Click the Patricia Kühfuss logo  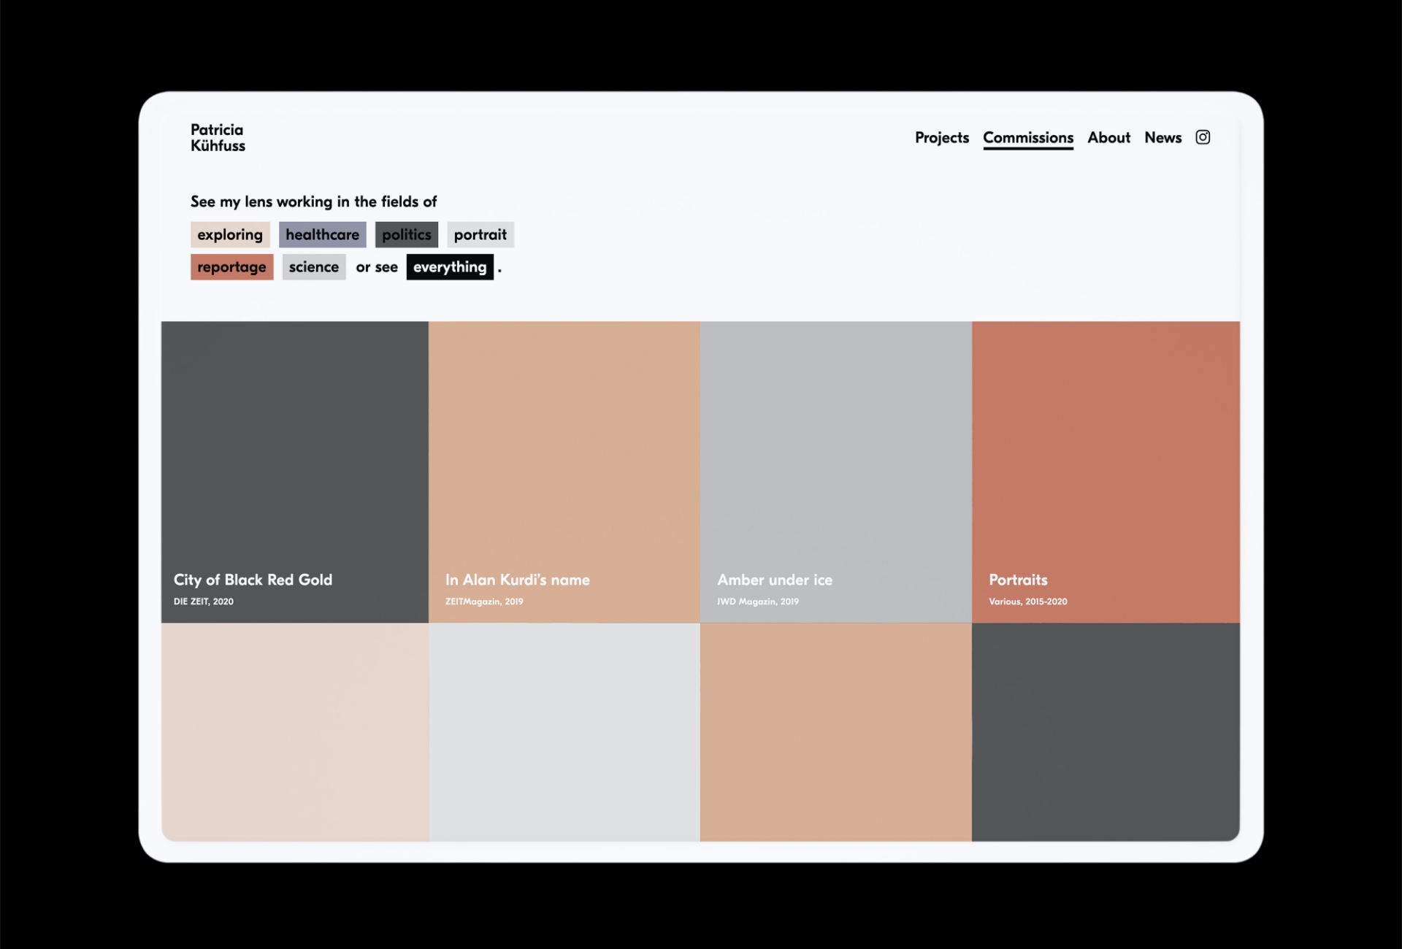(x=218, y=137)
